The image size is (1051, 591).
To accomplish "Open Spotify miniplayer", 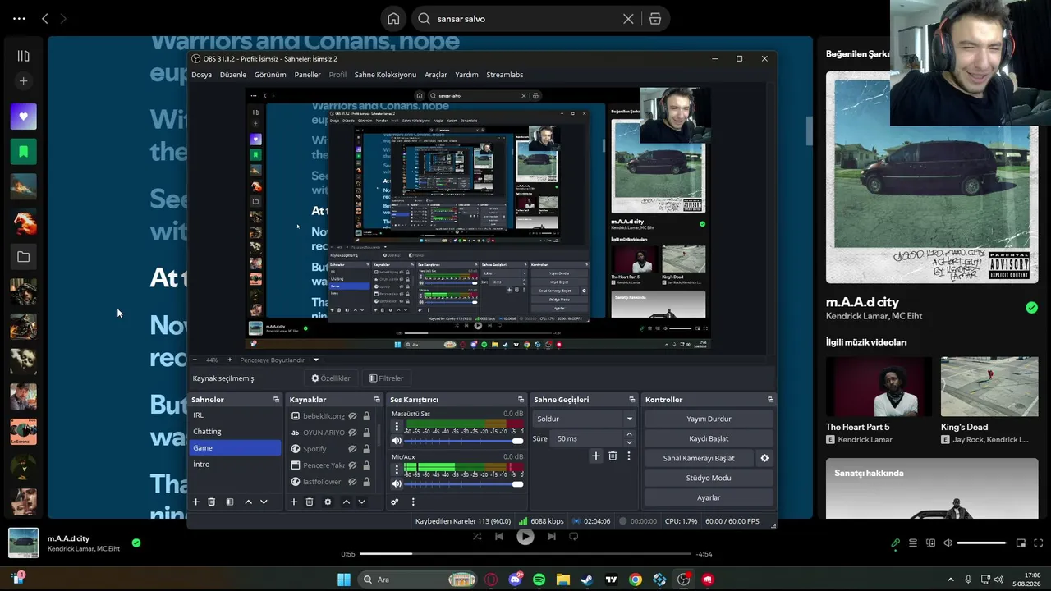I will (x=1021, y=543).
